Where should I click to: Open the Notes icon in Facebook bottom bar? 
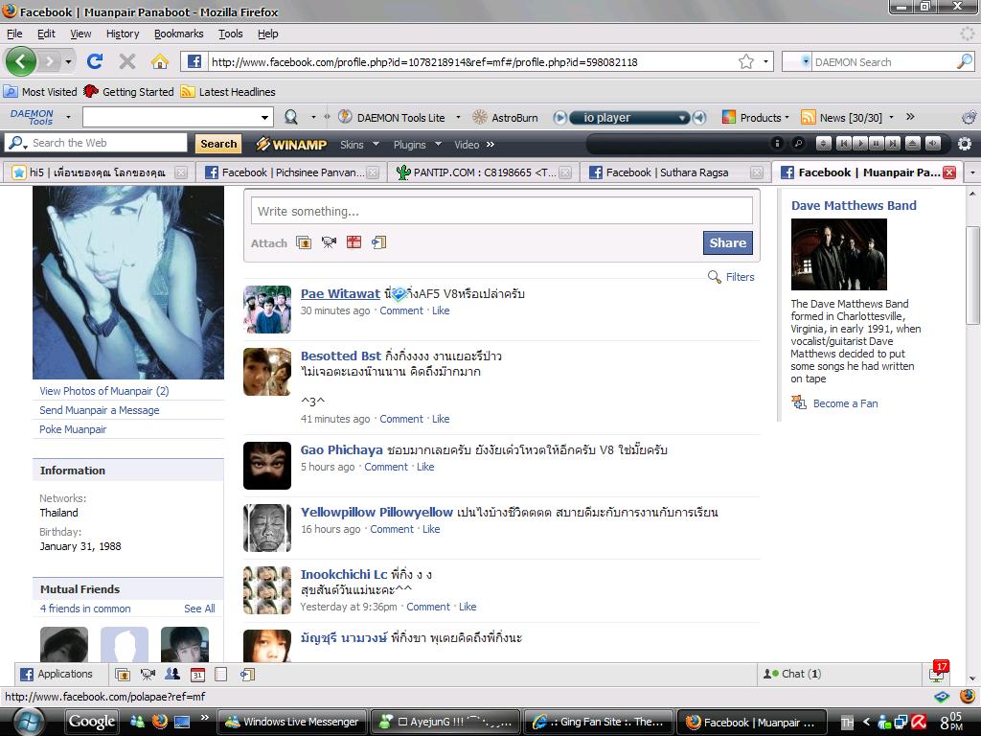pyautogui.click(x=221, y=674)
